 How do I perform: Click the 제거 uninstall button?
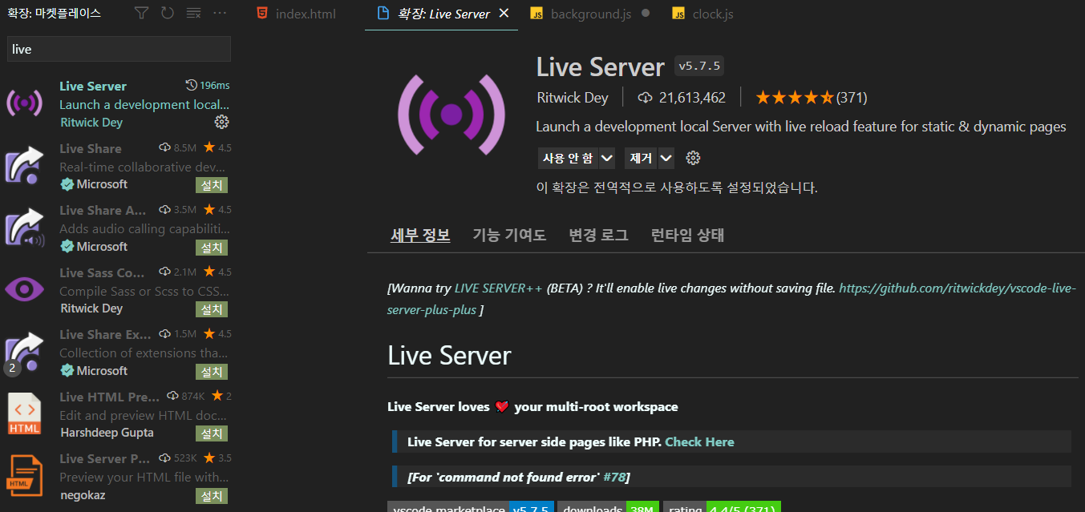(x=642, y=158)
